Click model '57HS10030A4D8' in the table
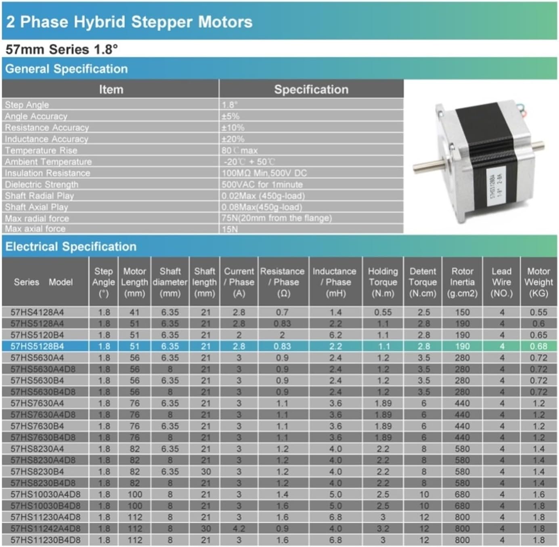This screenshot has width=559, height=547. pos(46,494)
